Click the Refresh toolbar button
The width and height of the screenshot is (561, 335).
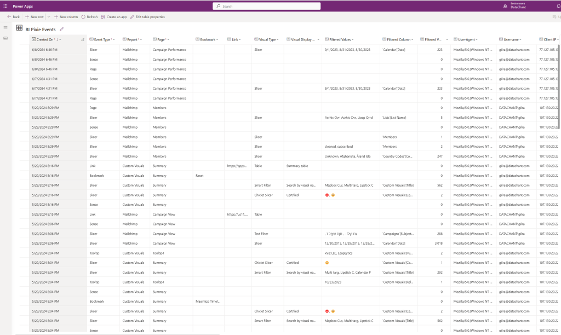(89, 17)
